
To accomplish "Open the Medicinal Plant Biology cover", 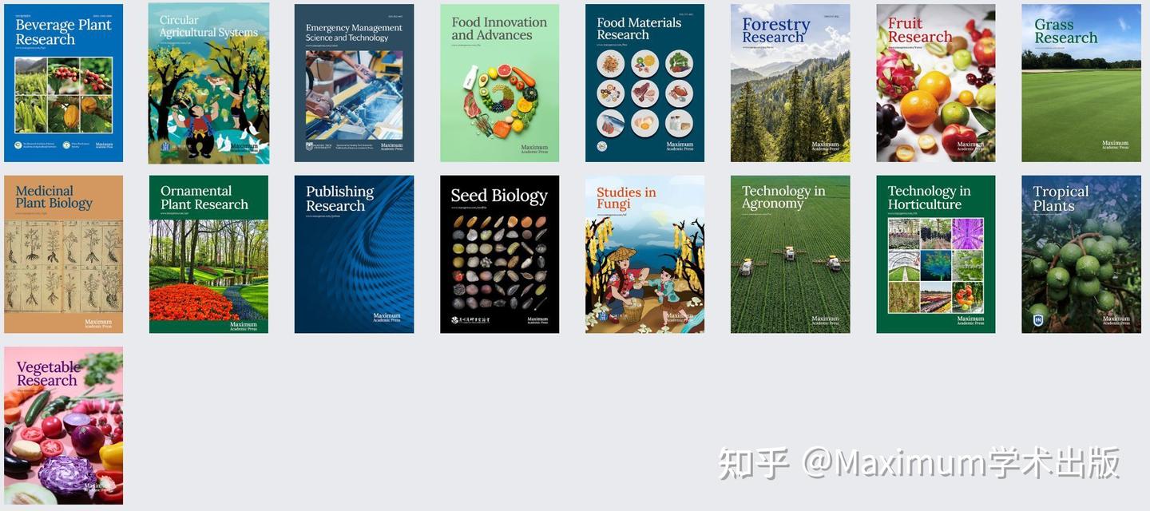I will 64,254.
